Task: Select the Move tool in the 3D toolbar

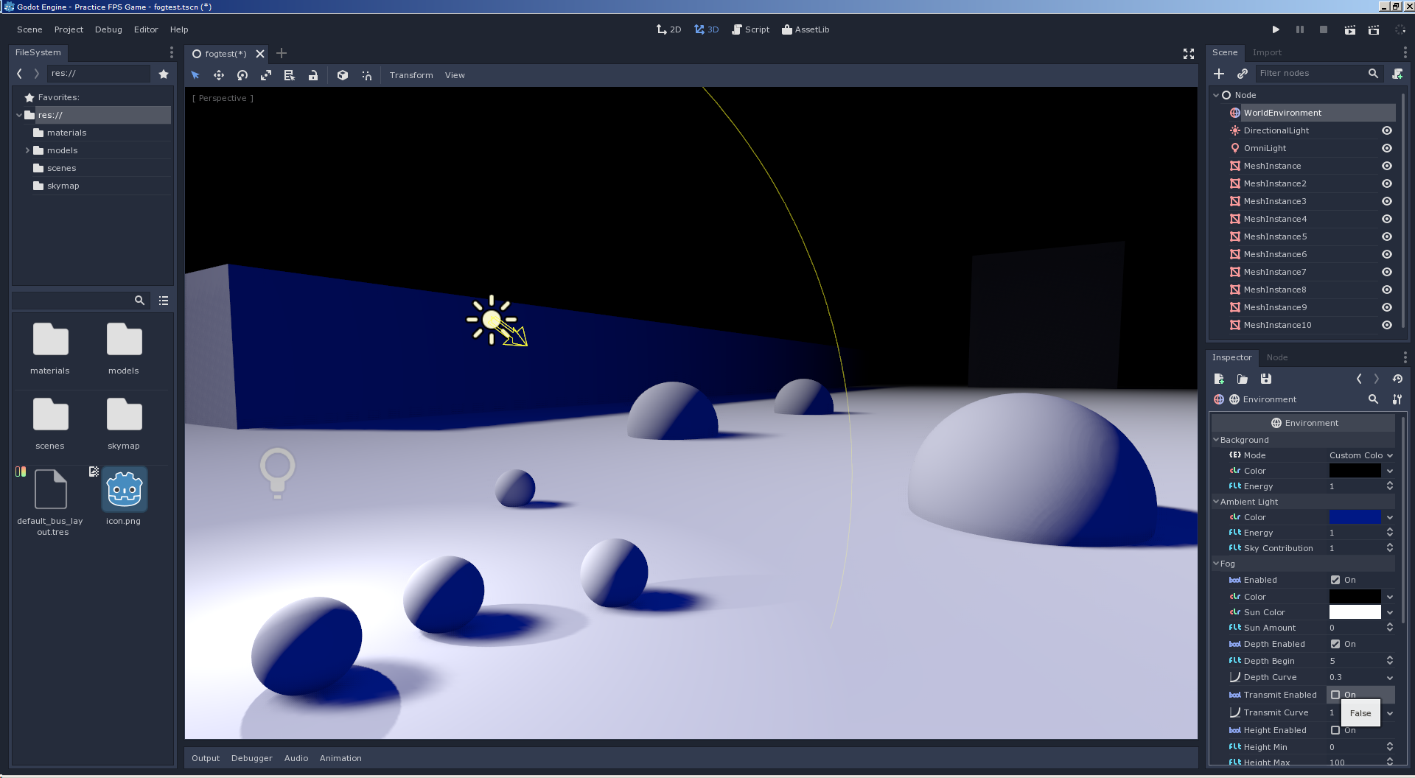Action: (x=219, y=75)
